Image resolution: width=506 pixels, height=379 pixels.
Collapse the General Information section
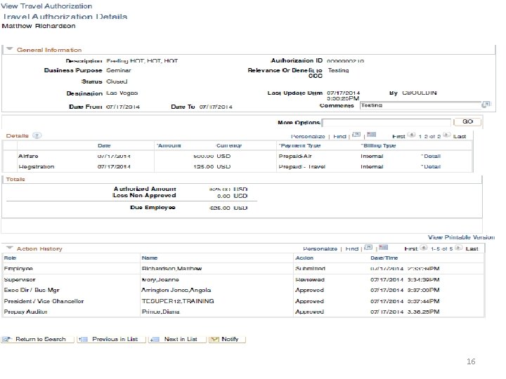(10, 49)
